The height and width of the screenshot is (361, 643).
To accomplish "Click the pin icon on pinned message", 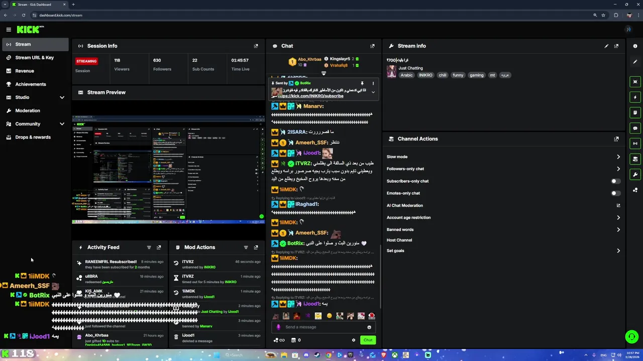I will click(362, 83).
